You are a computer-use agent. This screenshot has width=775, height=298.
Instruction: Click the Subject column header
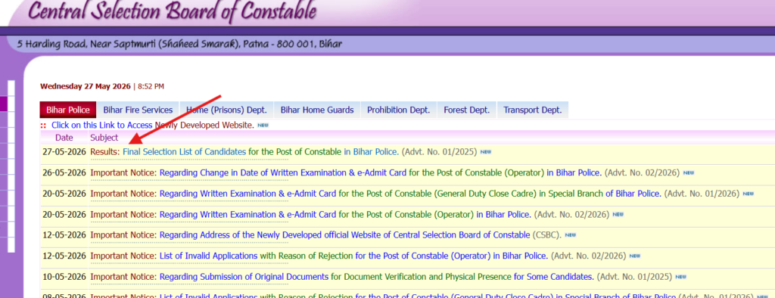[x=104, y=138]
